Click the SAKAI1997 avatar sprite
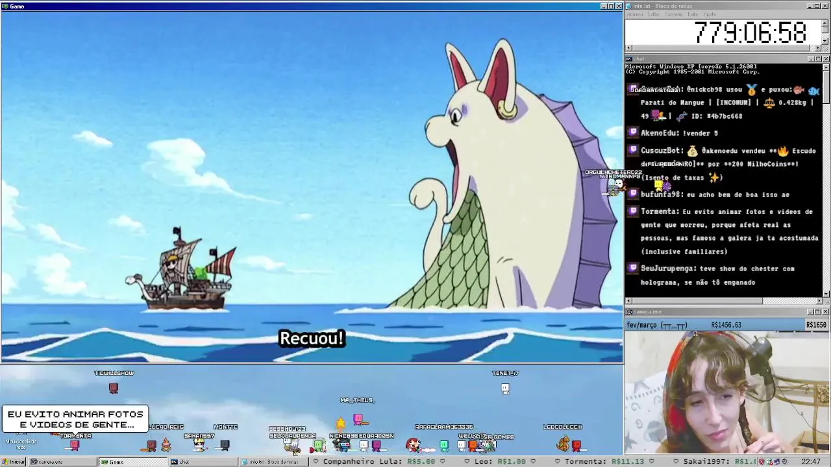Screen dimensions: 831x467 pos(199,445)
